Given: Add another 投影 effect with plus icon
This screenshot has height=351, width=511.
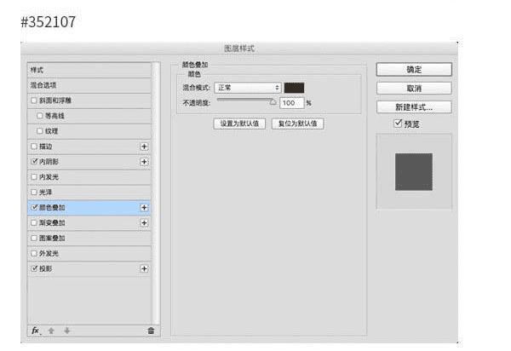Looking at the screenshot, I should tap(144, 268).
